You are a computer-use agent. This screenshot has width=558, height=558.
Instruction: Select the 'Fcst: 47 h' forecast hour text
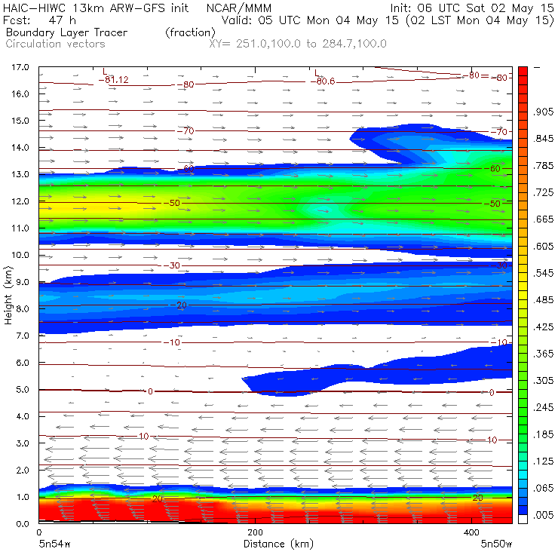tap(38, 20)
